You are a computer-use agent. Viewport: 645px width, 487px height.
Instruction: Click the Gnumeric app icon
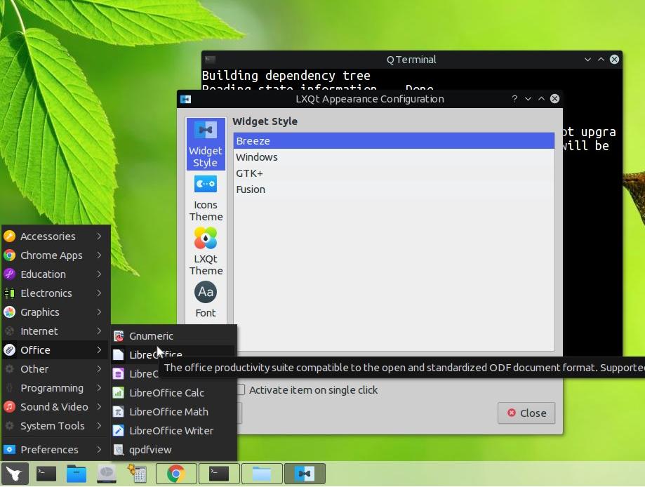(x=119, y=335)
